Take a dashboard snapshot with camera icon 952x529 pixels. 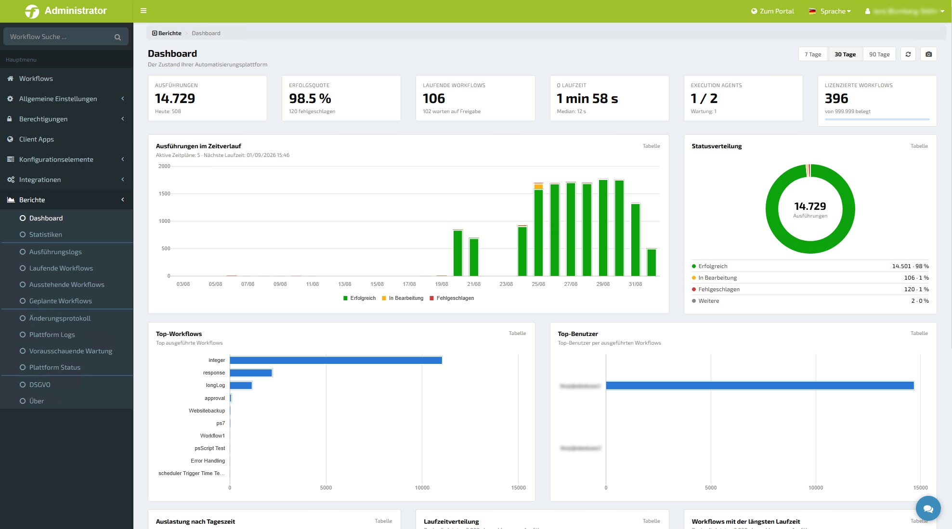929,54
